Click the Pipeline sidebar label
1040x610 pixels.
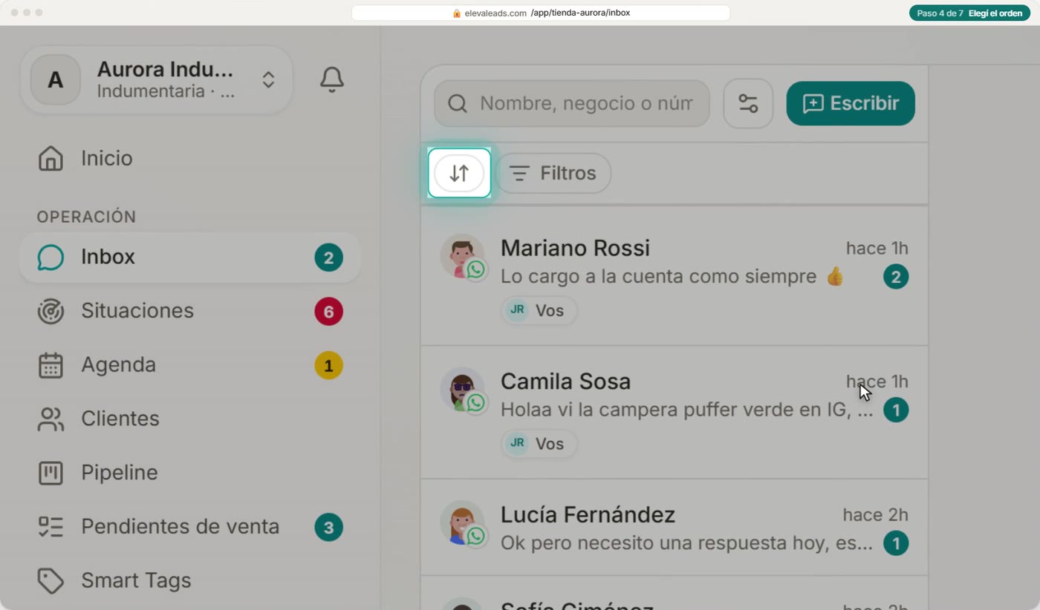pos(120,473)
